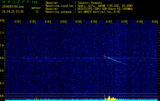Click the 0158 time axis marker

124,22
